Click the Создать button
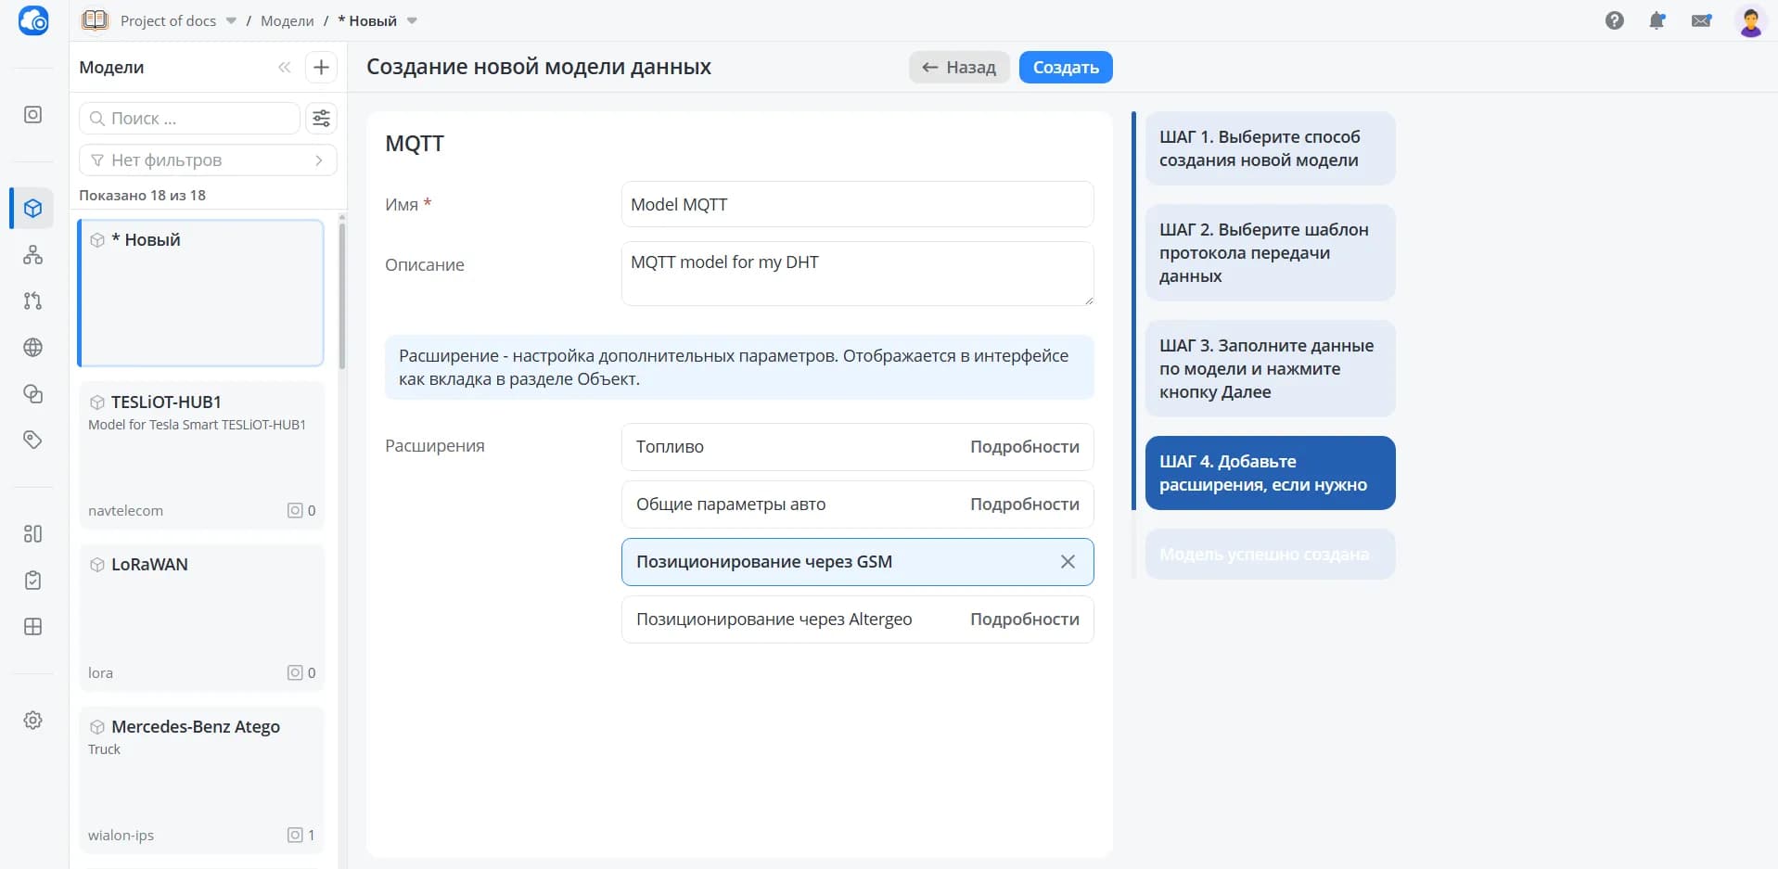This screenshot has height=869, width=1778. click(x=1066, y=67)
